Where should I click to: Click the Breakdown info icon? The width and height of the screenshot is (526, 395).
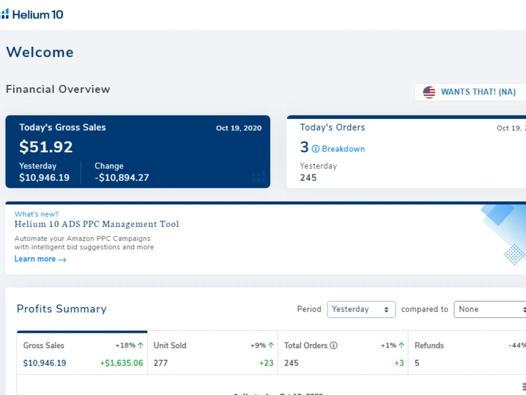point(316,149)
